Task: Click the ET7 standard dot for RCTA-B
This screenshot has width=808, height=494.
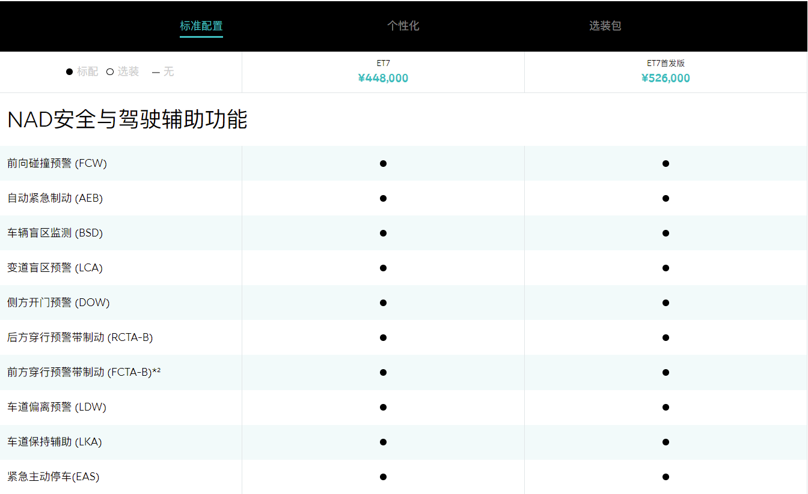Action: (x=383, y=337)
